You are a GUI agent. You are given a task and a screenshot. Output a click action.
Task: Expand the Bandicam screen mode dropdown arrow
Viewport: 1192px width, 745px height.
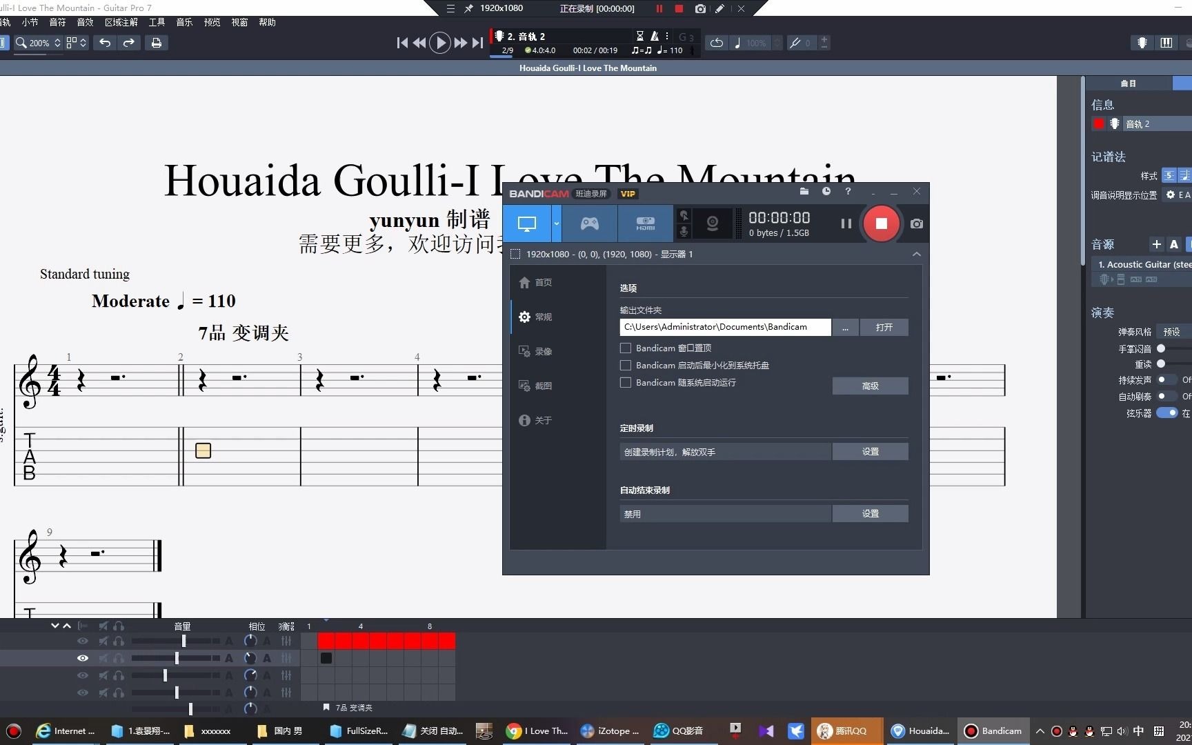coord(556,223)
